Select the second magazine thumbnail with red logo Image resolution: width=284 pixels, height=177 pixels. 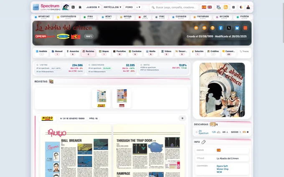click(122, 98)
